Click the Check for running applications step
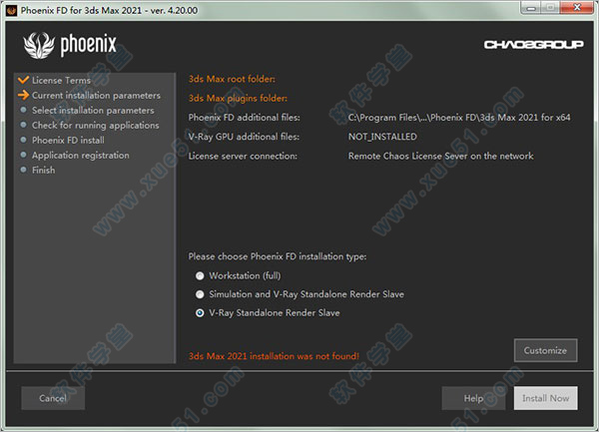This screenshot has width=599, height=432. 96,125
